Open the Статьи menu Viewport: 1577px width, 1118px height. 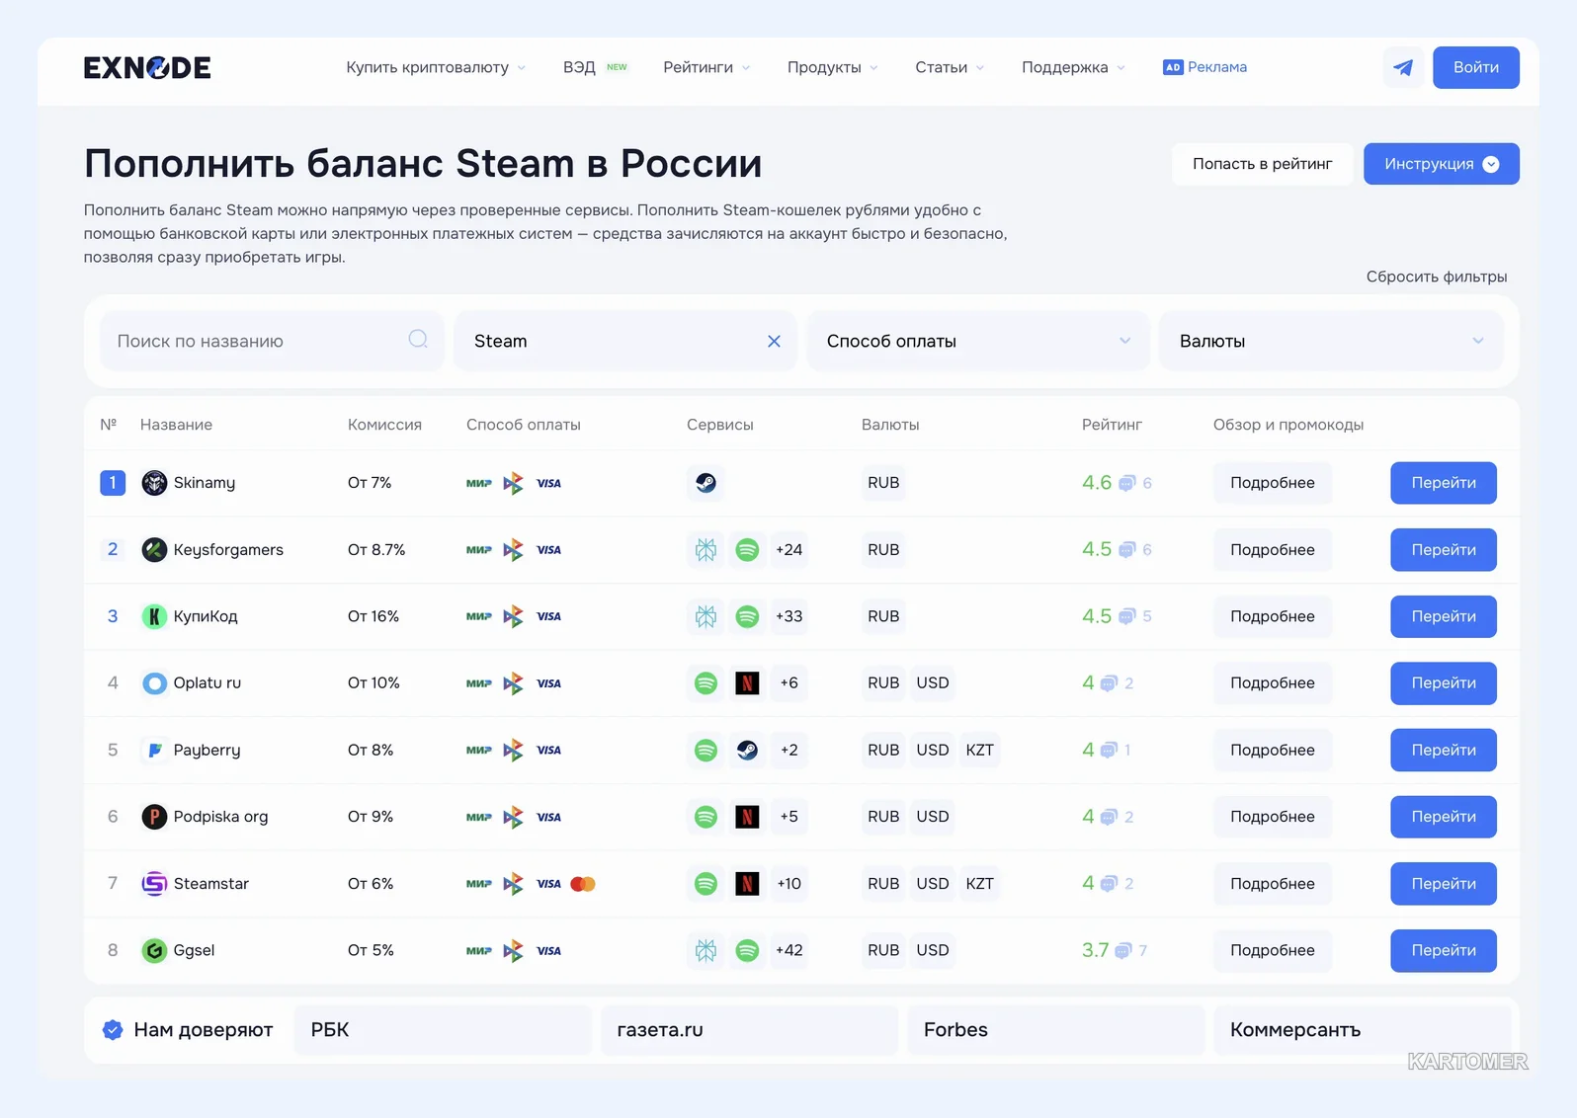pos(950,67)
